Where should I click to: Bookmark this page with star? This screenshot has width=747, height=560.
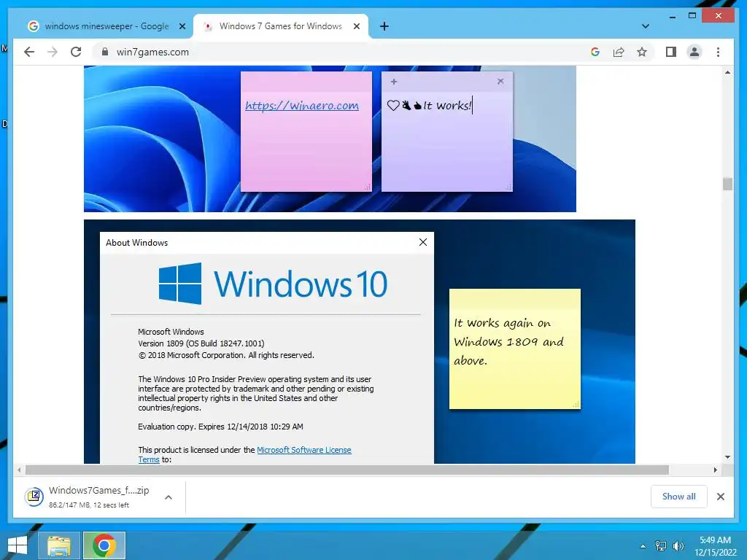tap(642, 52)
